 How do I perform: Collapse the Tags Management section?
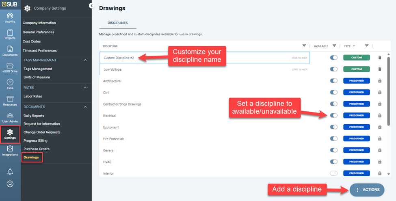point(85,60)
